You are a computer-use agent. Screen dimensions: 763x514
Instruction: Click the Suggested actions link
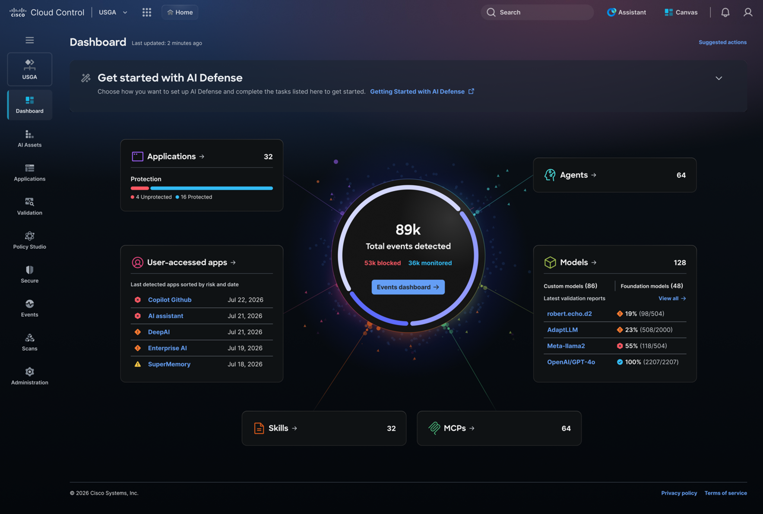coord(722,42)
